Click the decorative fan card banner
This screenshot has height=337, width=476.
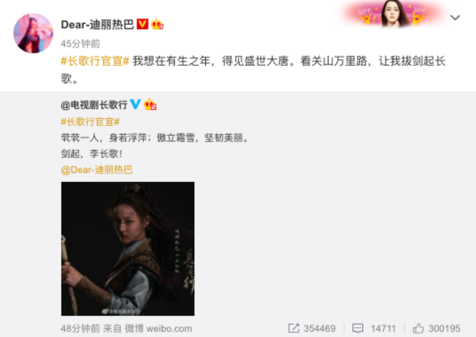[x=394, y=14]
